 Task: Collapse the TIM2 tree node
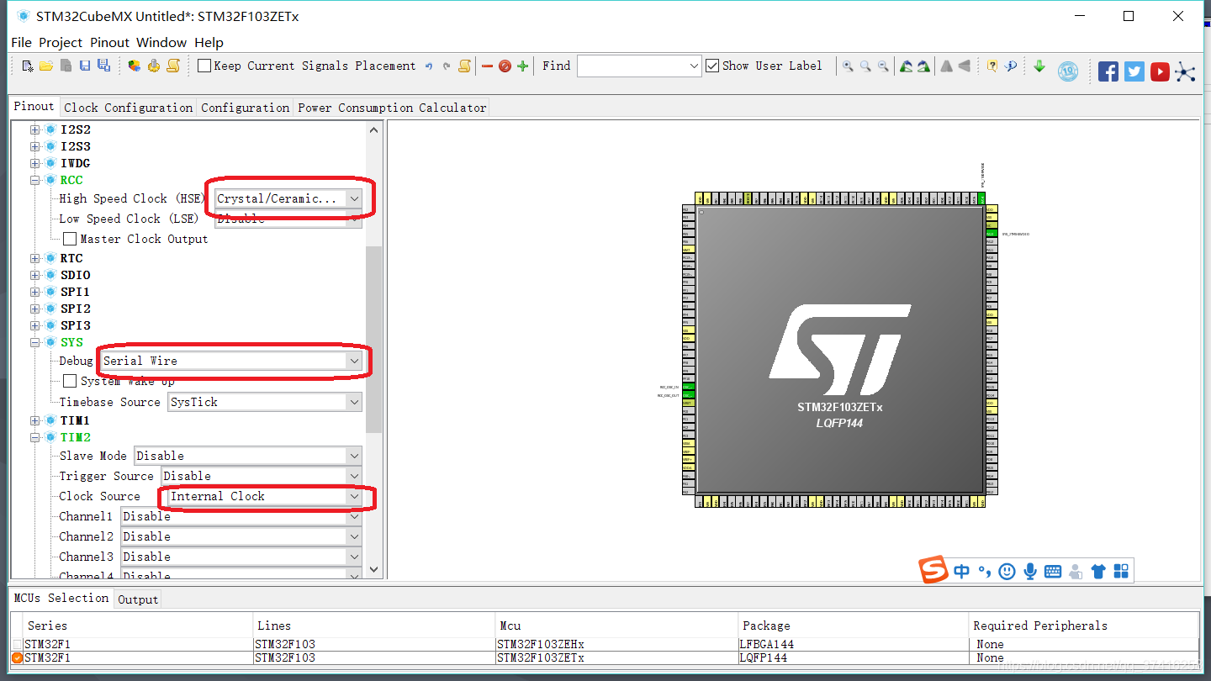35,437
